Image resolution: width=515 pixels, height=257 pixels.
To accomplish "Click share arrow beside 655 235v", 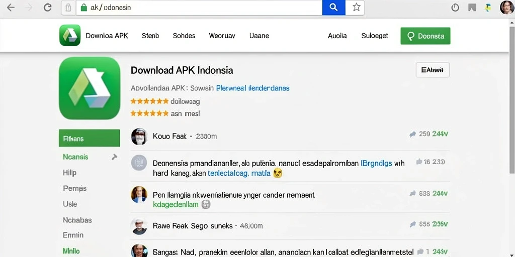I will [x=413, y=224].
